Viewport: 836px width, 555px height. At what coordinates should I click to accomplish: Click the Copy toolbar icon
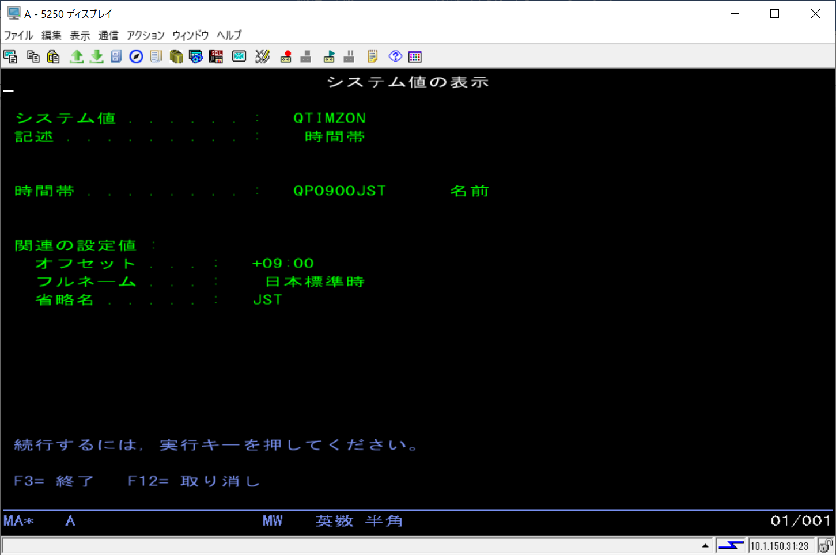(33, 56)
